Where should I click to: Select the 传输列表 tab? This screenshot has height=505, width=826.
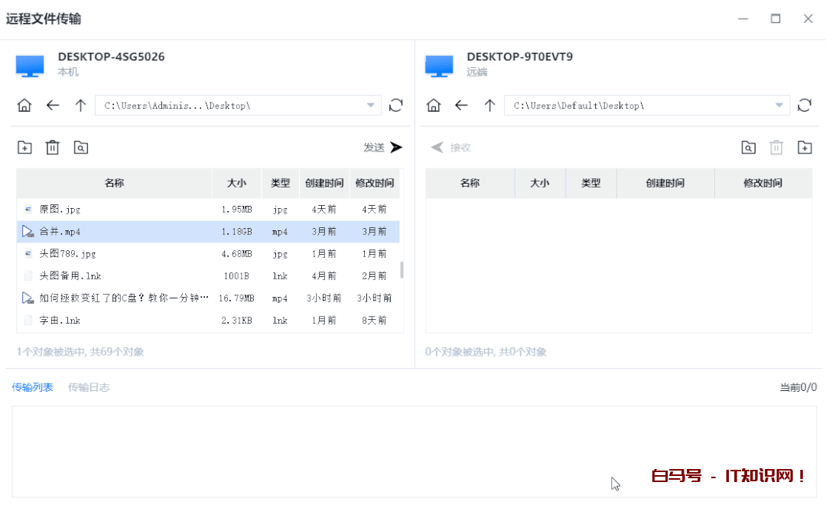(32, 387)
